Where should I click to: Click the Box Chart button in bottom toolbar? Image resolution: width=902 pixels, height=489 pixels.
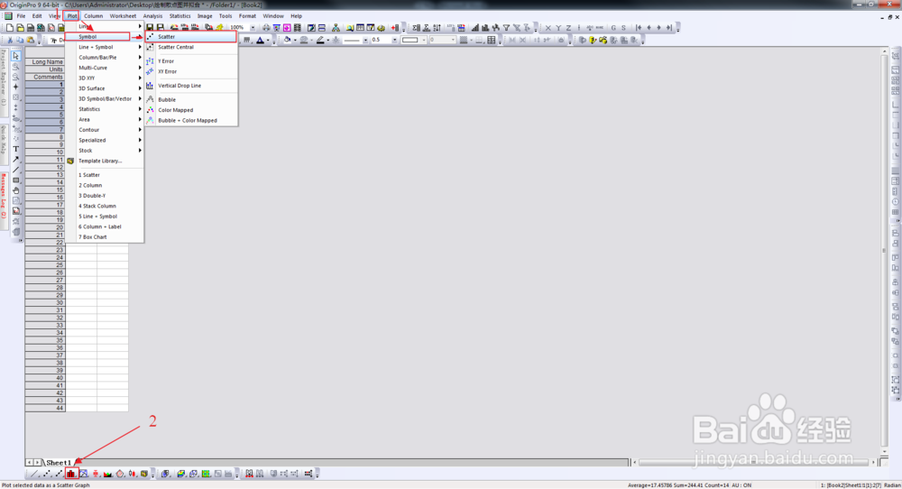click(x=96, y=474)
